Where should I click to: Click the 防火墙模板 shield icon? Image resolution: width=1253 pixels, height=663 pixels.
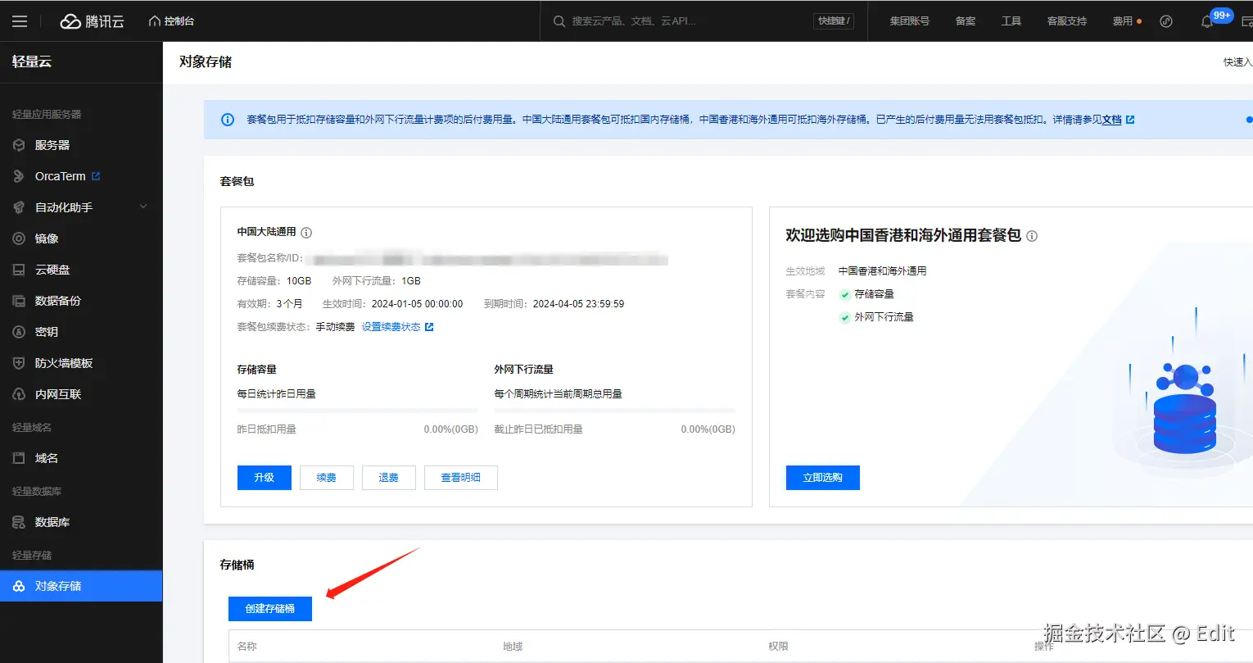pos(19,363)
